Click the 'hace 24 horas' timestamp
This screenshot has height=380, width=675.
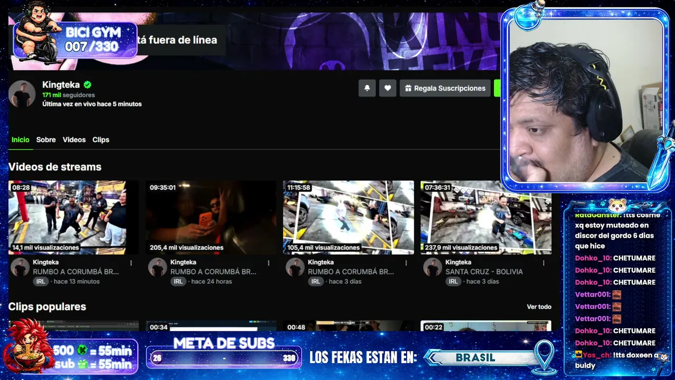pyautogui.click(x=211, y=282)
